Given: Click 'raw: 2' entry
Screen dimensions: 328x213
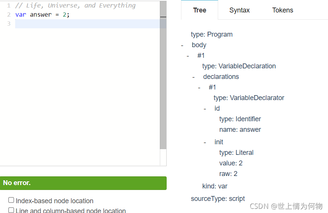Looking at the screenshot, I should pyautogui.click(x=228, y=174).
